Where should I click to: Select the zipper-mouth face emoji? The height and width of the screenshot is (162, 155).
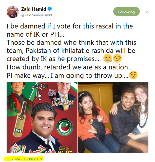[x=108, y=58]
